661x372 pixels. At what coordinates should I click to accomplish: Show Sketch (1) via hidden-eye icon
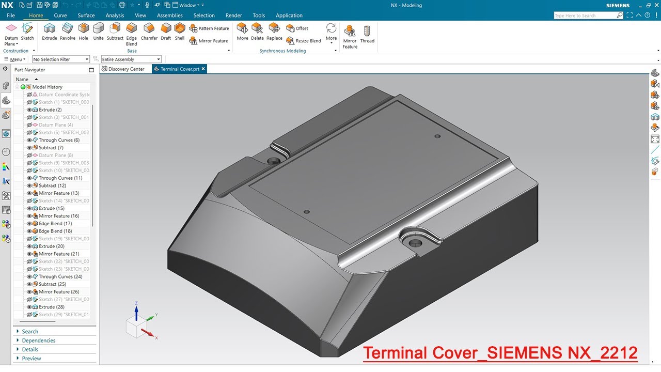[29, 102]
